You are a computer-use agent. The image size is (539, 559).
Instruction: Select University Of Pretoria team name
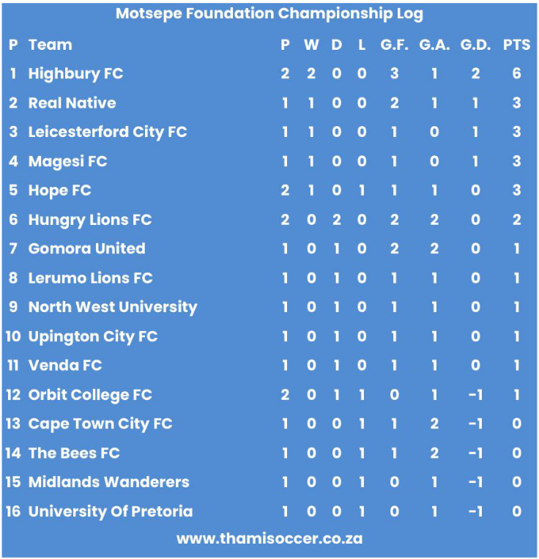pyautogui.click(x=111, y=511)
